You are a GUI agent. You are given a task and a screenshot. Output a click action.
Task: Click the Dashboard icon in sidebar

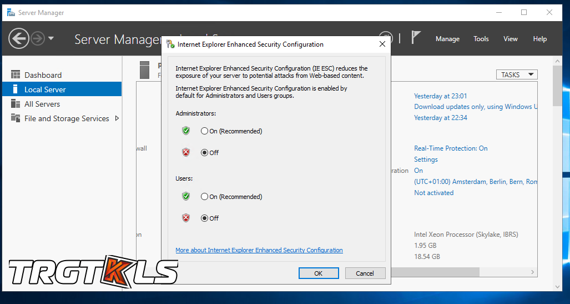coord(15,75)
